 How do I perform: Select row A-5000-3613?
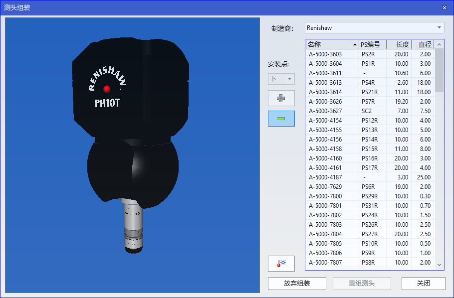[370, 82]
